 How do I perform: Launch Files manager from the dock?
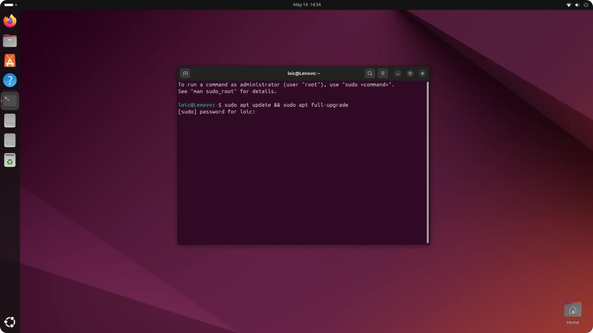pyautogui.click(x=10, y=41)
